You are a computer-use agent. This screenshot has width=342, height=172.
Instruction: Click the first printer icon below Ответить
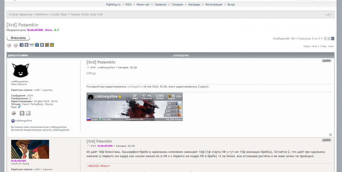click(9, 45)
